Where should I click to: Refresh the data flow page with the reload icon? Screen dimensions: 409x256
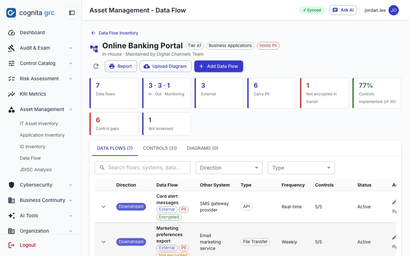click(x=96, y=66)
